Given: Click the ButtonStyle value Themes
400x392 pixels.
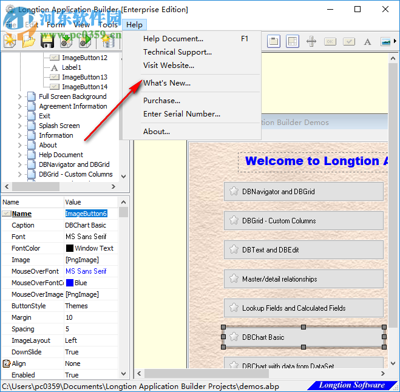Looking at the screenshot, I should click(x=76, y=306).
